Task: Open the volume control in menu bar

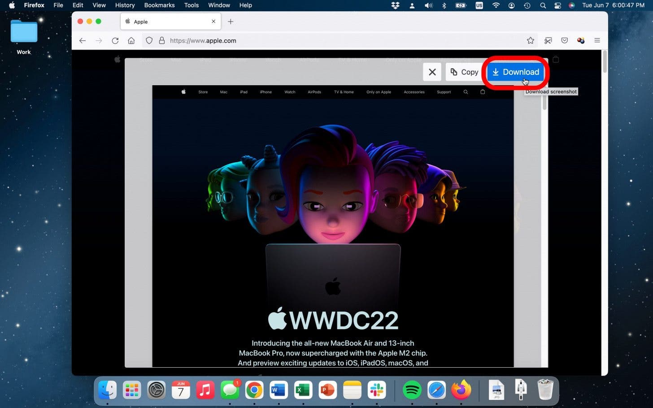Action: 428,5
